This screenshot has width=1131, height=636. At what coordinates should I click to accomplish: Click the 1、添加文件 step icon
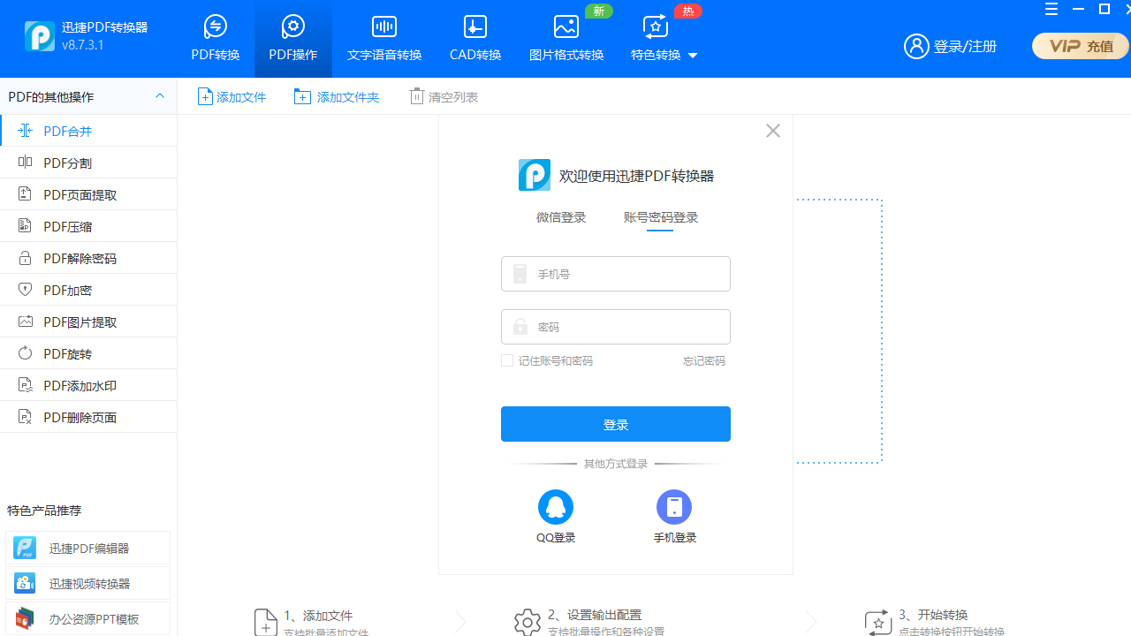pyautogui.click(x=265, y=622)
